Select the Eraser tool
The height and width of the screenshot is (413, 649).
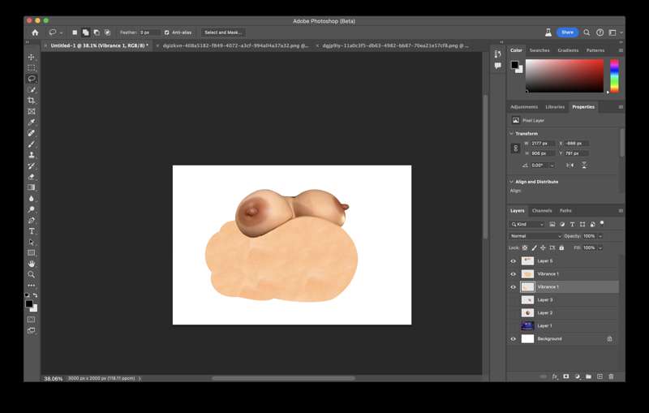[32, 177]
